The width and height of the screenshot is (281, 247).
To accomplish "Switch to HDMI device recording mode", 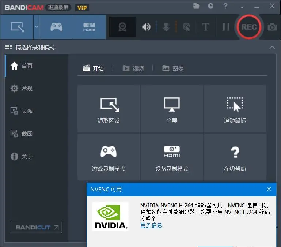I will [89, 27].
